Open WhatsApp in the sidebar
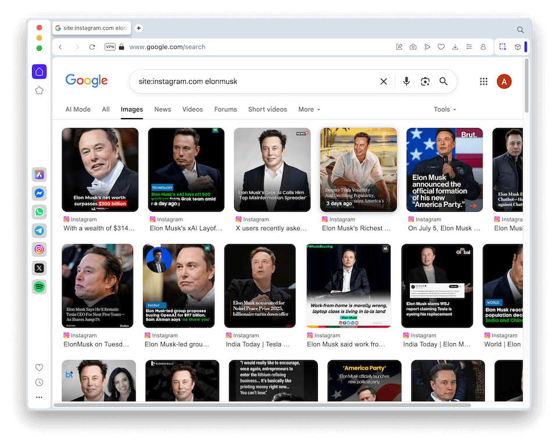 (x=39, y=212)
